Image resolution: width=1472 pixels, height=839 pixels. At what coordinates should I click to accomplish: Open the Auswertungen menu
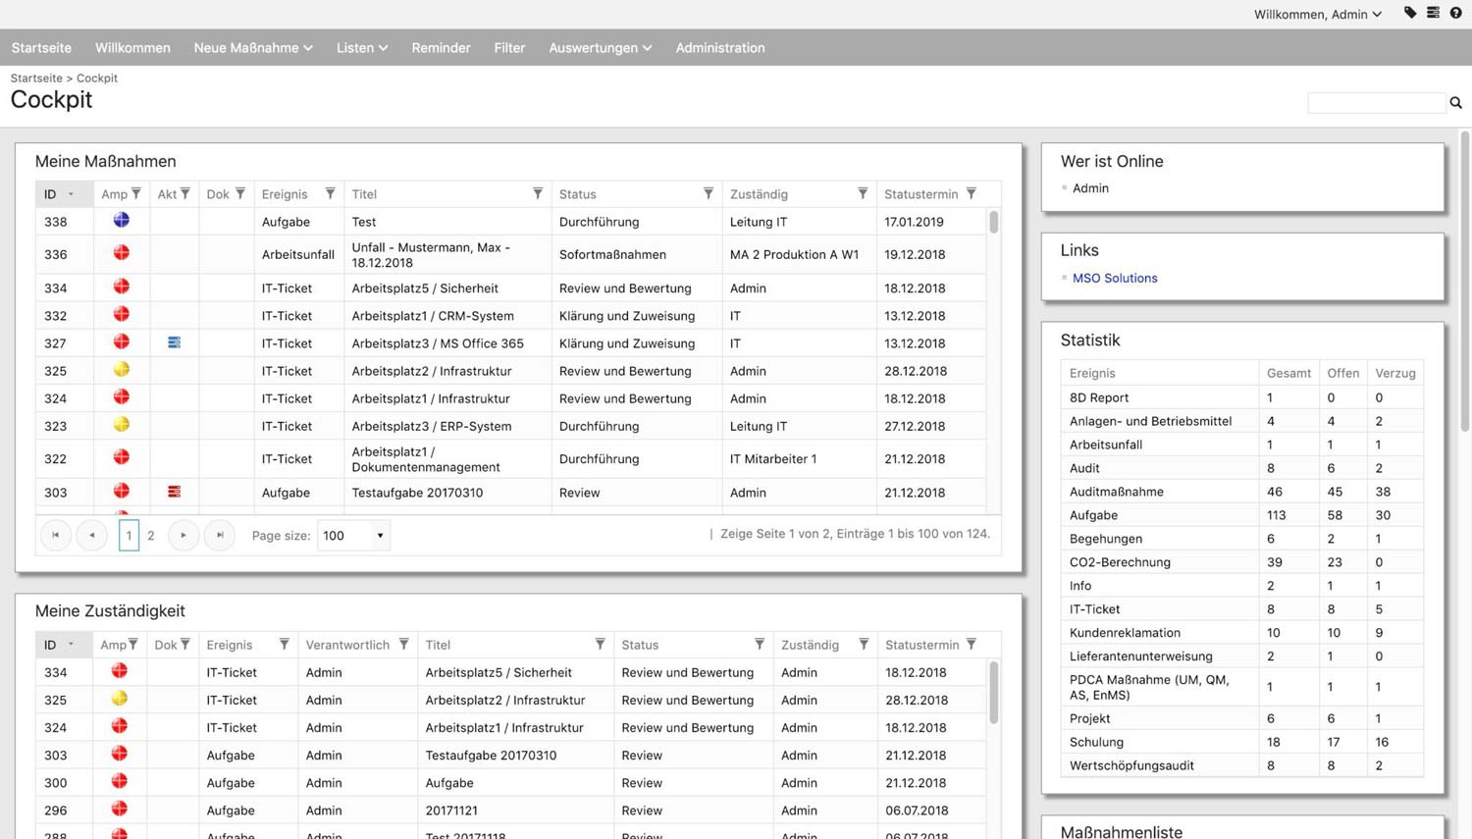(x=600, y=47)
